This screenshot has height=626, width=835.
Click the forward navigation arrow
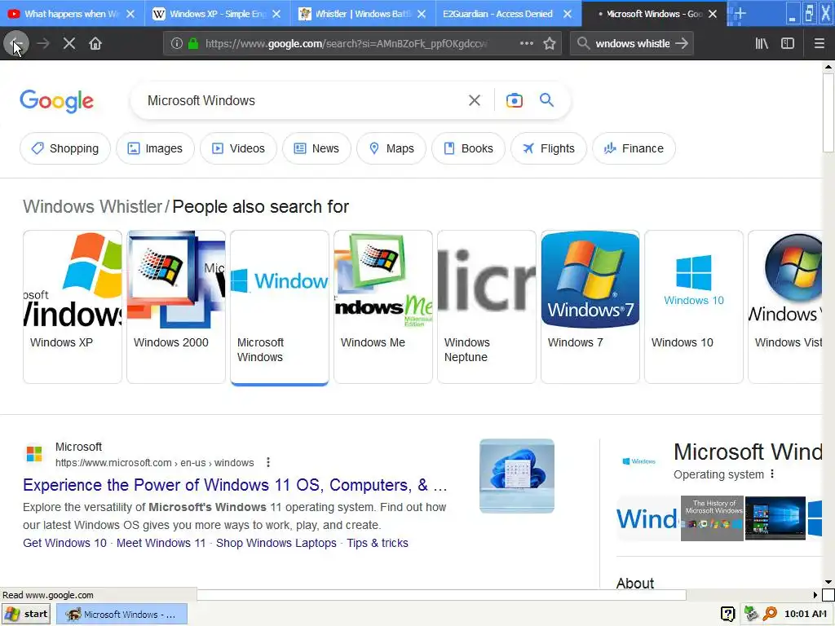(x=43, y=44)
